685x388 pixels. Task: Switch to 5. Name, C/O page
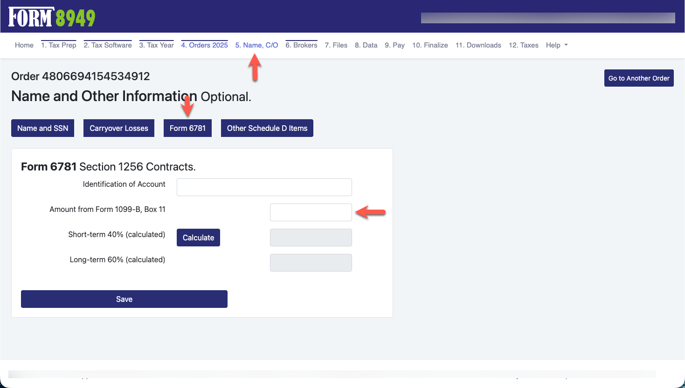(x=256, y=45)
